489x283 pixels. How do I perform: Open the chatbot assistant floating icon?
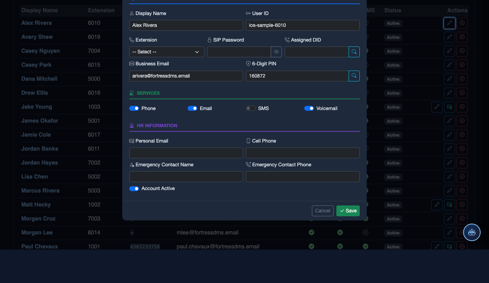pos(472,232)
